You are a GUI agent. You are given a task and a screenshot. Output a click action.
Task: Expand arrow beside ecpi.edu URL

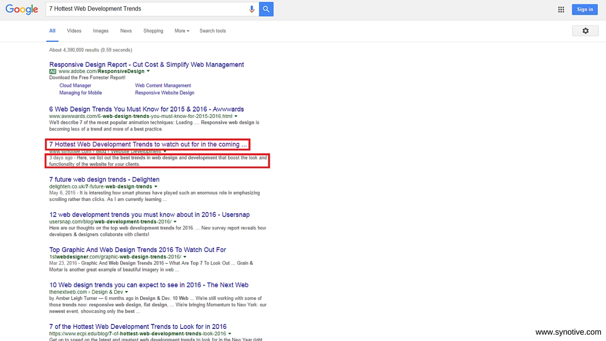pos(230,334)
